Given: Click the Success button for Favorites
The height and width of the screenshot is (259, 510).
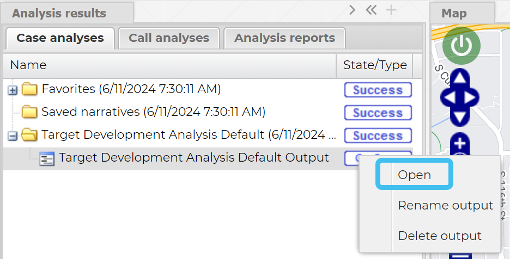Looking at the screenshot, I should [378, 90].
